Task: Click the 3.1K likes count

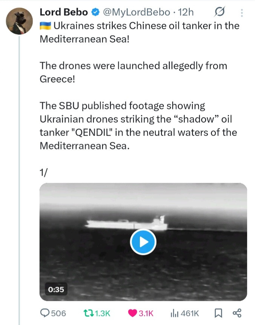Action: pyautogui.click(x=146, y=313)
